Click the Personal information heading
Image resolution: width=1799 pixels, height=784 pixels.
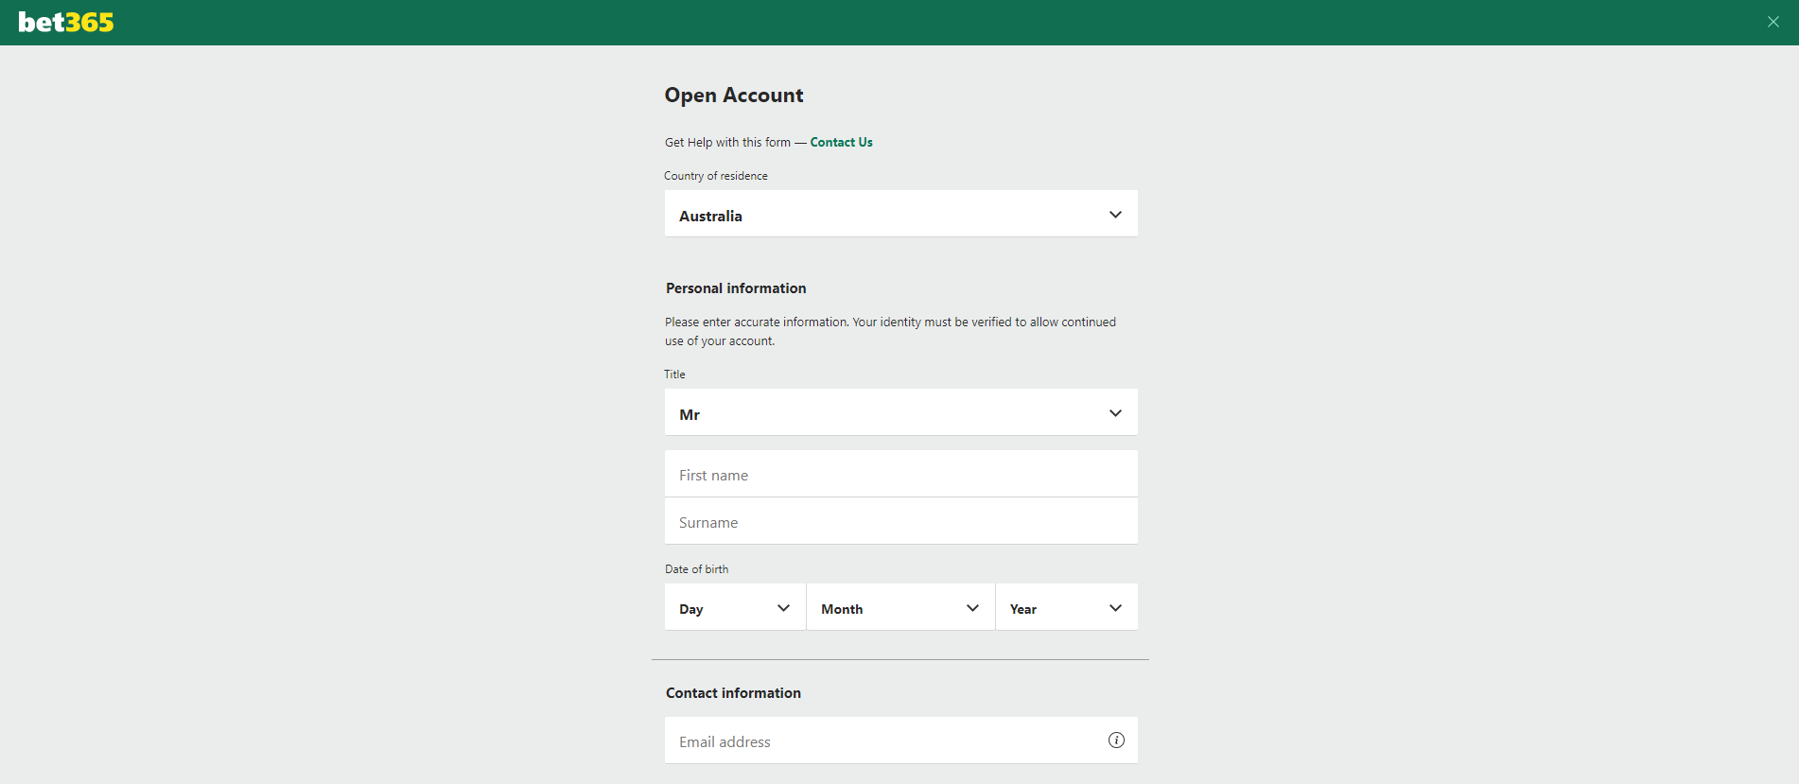click(x=736, y=288)
